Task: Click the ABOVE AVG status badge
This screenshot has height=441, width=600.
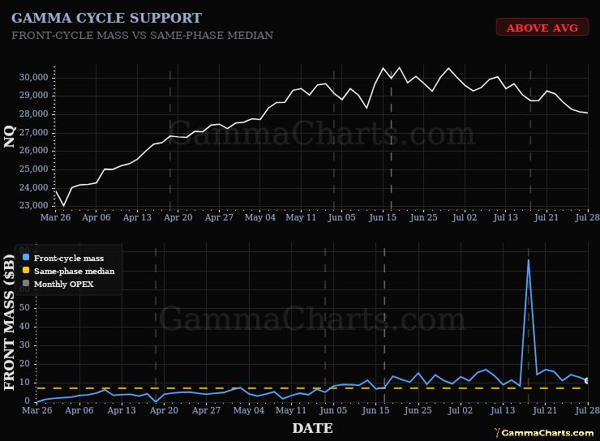Action: pos(542,27)
